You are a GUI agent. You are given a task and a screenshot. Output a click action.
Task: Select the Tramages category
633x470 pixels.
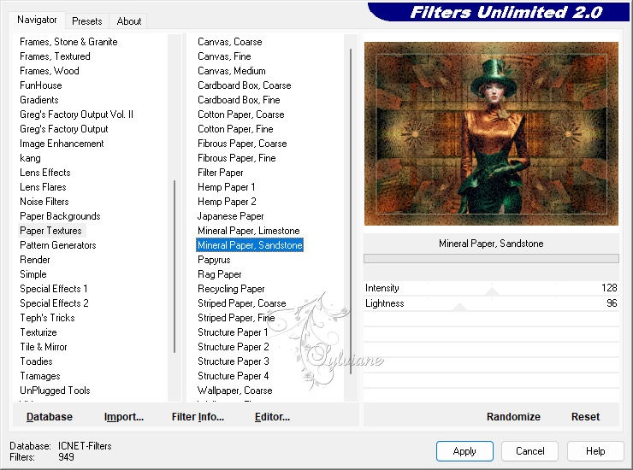[40, 376]
